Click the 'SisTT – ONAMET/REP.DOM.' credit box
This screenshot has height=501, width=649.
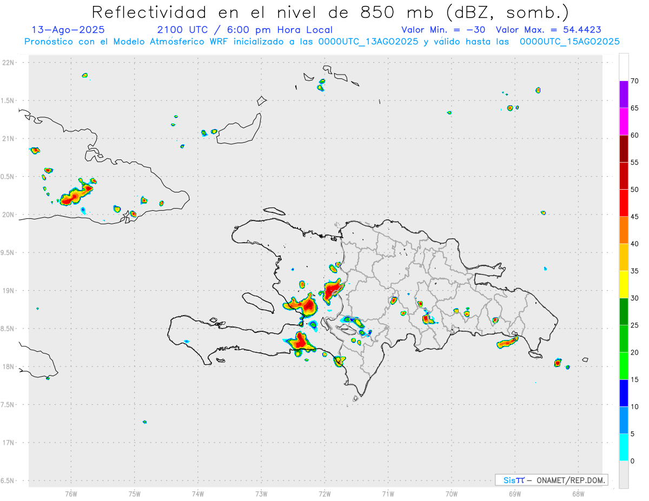[552, 480]
